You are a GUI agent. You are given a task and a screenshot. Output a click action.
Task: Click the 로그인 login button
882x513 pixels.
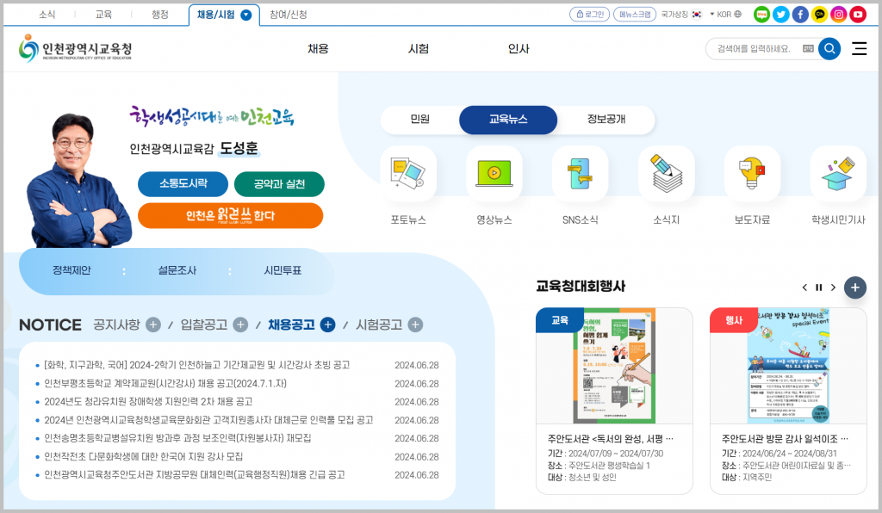click(589, 15)
